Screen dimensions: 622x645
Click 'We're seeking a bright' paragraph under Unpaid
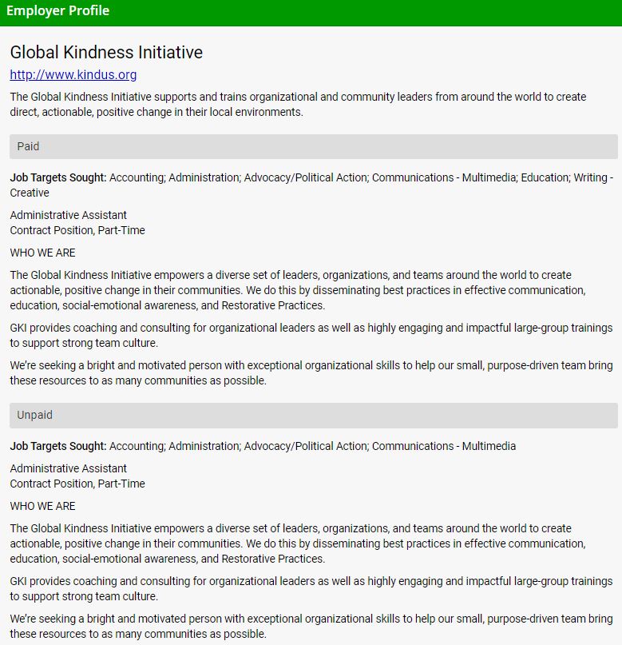pyautogui.click(x=311, y=627)
